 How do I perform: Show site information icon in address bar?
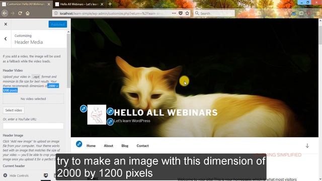point(56,14)
